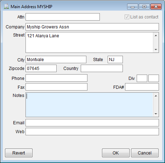
Task: Click the Street box scroll up arrow
Action: click(156, 36)
